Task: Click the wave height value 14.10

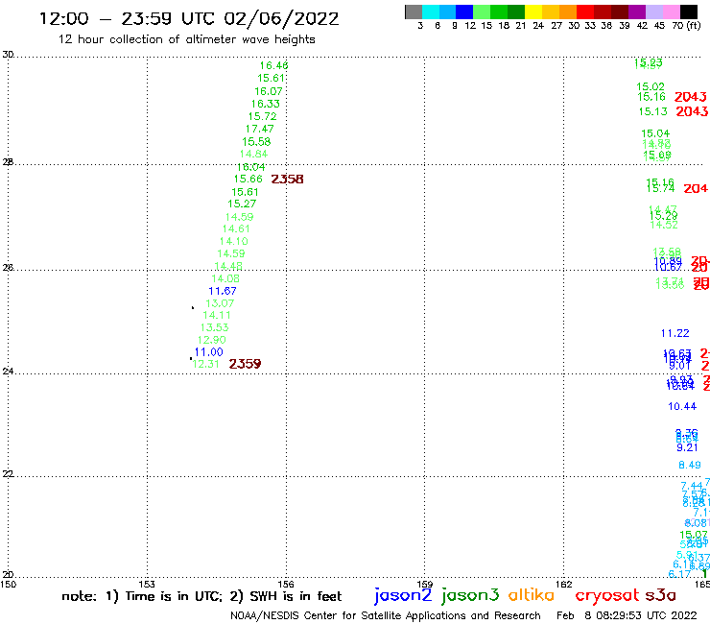Action: pyautogui.click(x=234, y=242)
